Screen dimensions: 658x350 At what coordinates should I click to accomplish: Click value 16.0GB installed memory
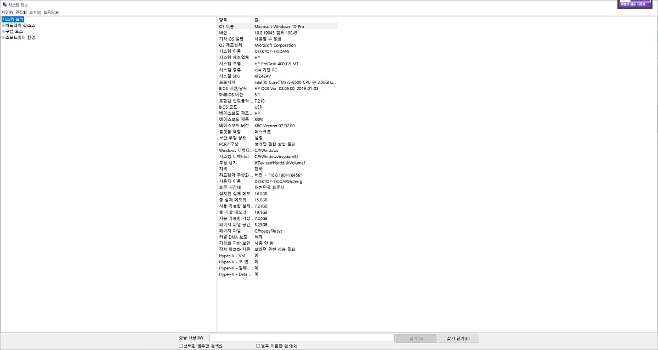(261, 194)
